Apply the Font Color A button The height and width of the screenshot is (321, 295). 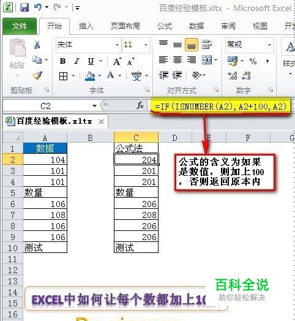coord(110,75)
